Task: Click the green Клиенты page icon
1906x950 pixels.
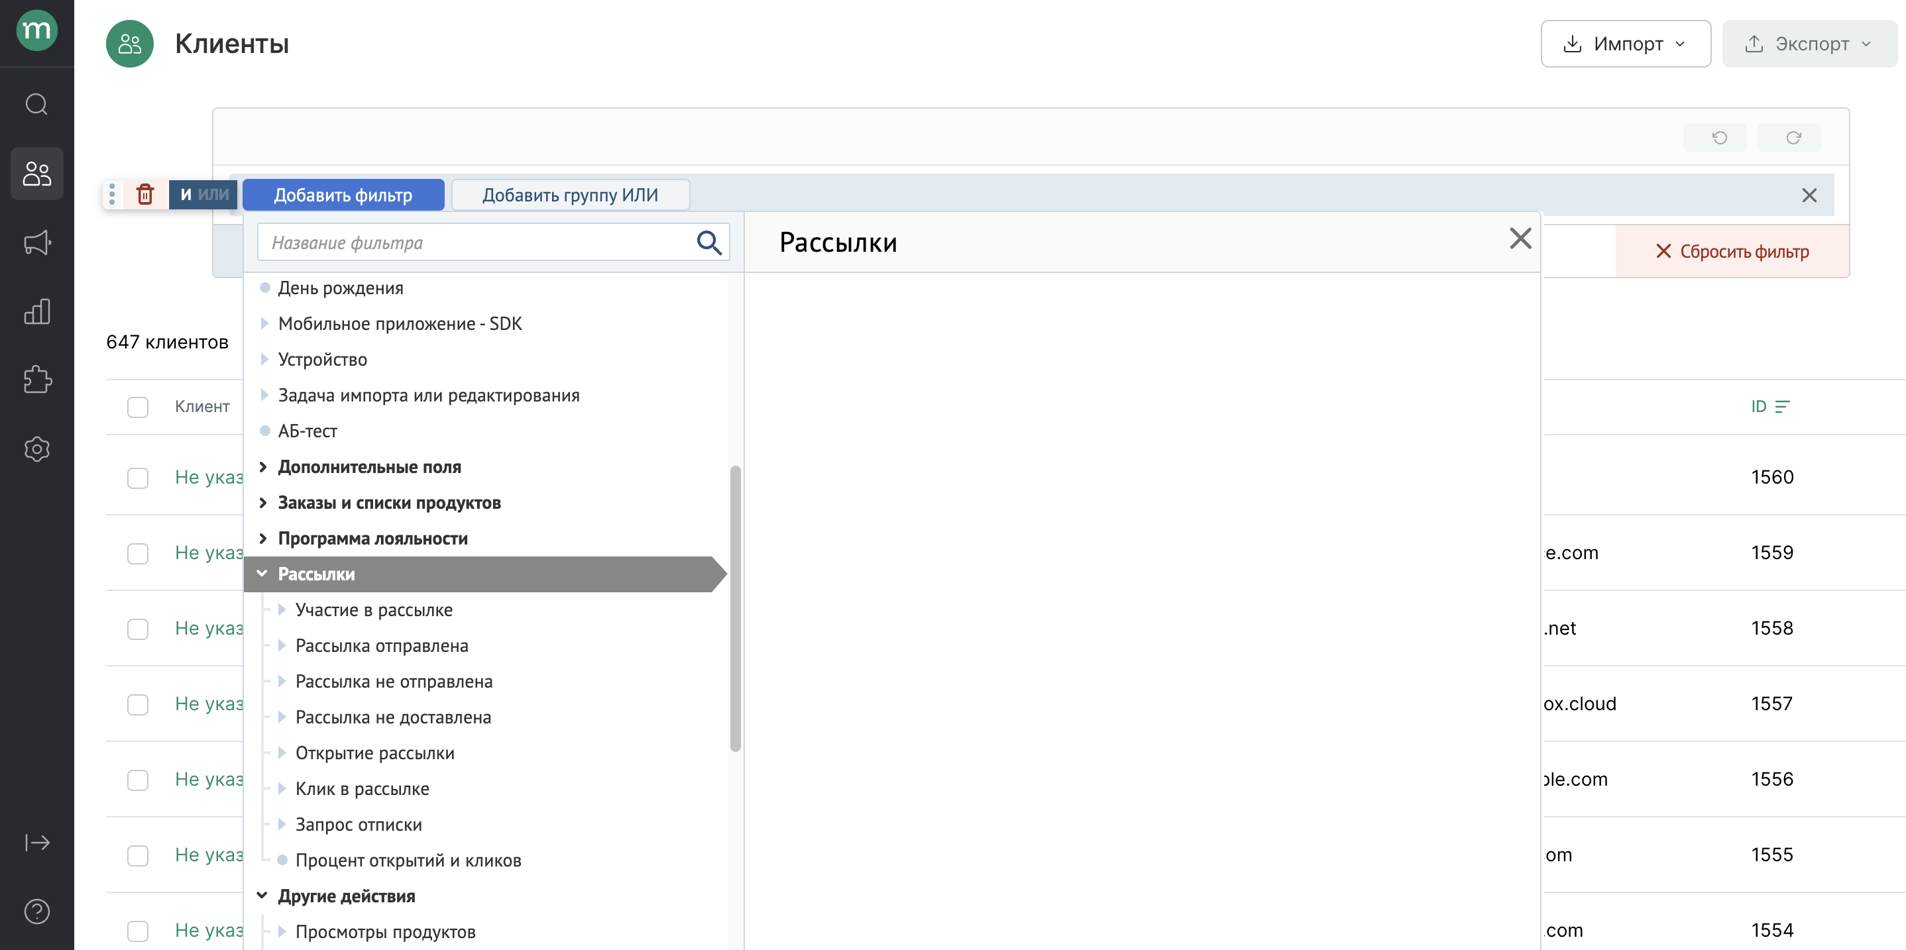Action: 129,44
